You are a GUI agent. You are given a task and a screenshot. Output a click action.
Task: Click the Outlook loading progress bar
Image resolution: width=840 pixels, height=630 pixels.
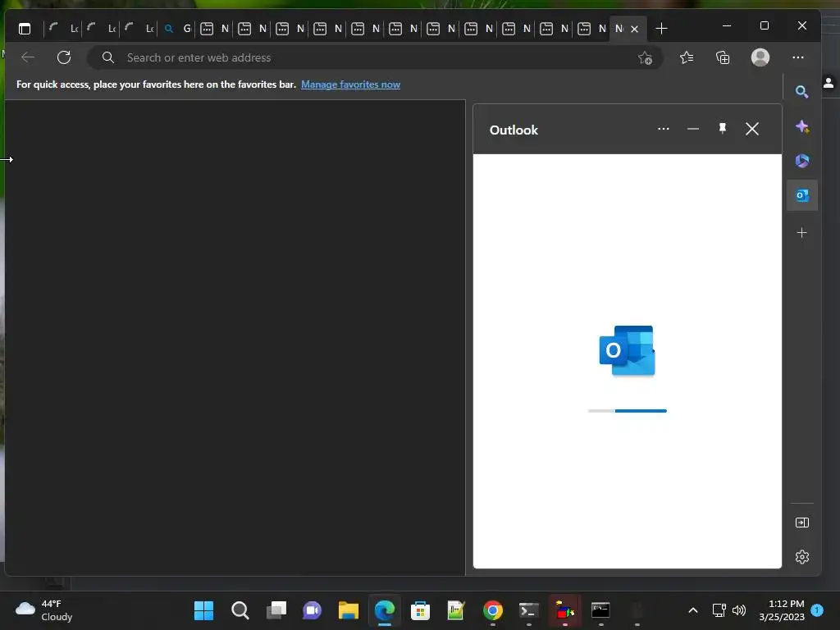coord(628,411)
